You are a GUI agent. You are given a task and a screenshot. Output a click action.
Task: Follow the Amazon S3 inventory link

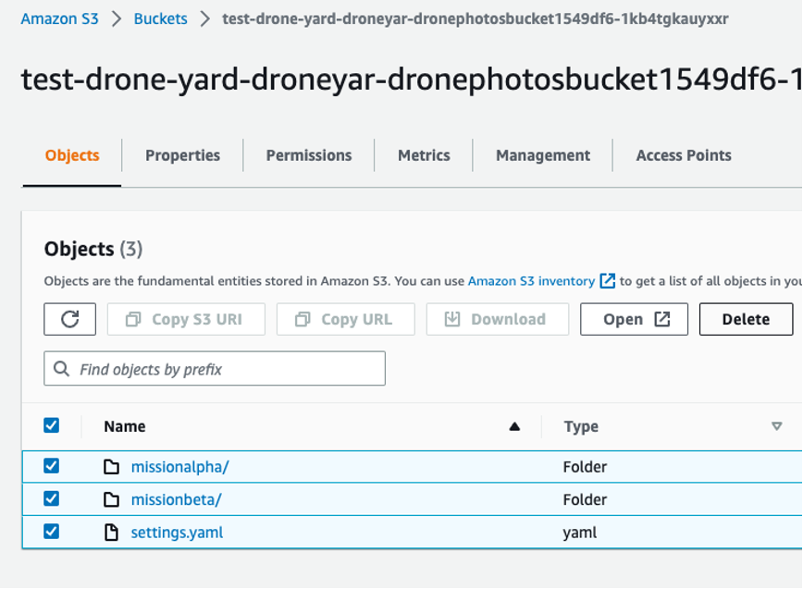click(x=531, y=281)
